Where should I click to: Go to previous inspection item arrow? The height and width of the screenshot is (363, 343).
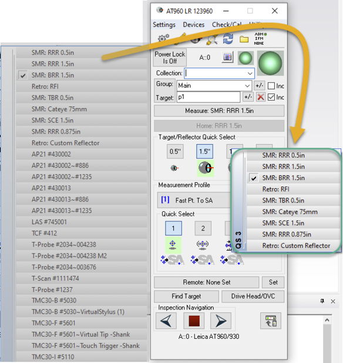point(166,321)
